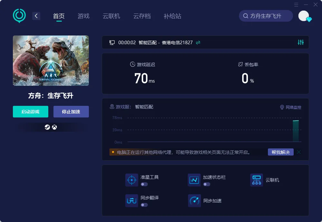
Task: Switch to the 云存档 tab
Action: coord(142,16)
